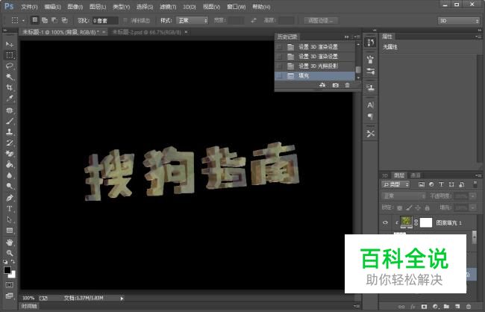Toggle Quick Mask mode icon
485x312 pixels.
(10, 285)
